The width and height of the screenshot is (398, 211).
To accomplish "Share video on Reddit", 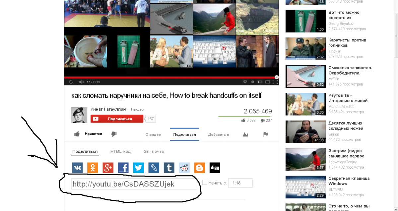I will tap(184, 168).
